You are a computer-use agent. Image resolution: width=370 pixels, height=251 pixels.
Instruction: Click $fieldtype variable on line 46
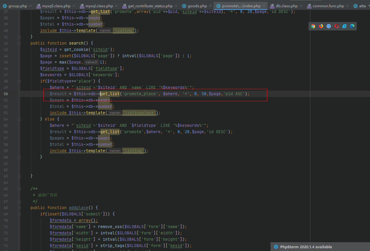[x=52, y=68]
